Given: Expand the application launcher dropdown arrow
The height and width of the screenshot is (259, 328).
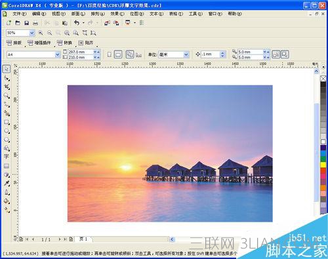Looking at the screenshot, I should (134, 23).
